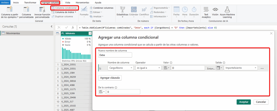Open the Operador 'es igual a' dropdown
Viewport: 277px width, 111px height.
tap(148, 68)
